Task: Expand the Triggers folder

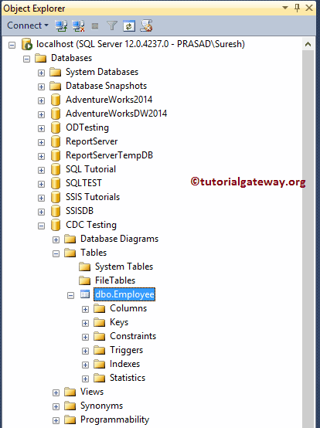Action: click(86, 352)
